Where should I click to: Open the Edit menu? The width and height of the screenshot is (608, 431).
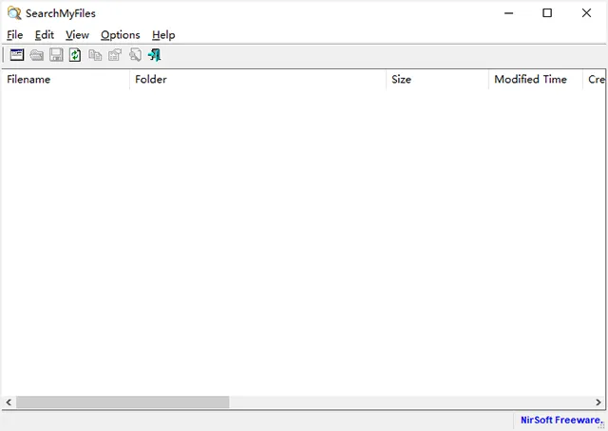coord(45,35)
